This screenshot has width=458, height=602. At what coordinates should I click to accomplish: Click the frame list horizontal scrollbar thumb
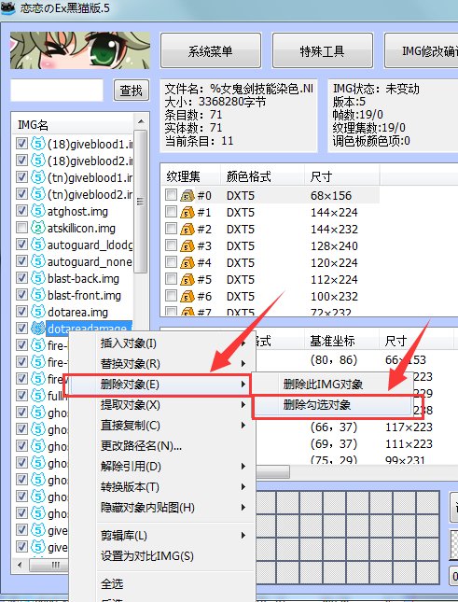coord(272,471)
